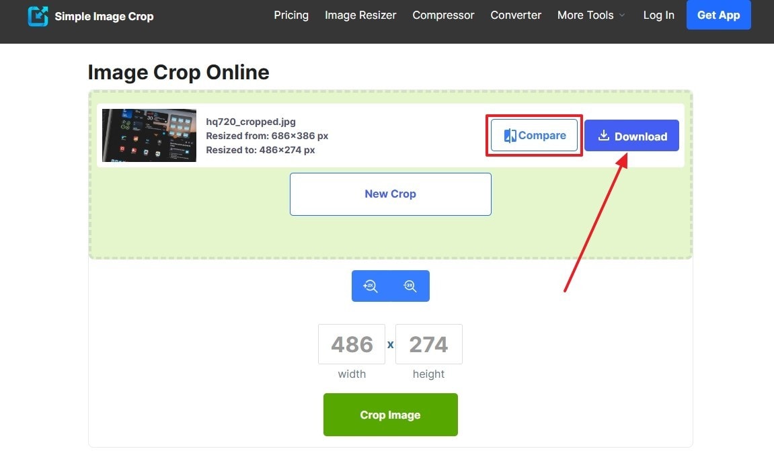Click the Simple Image Crop logo icon
This screenshot has height=451, width=774.
coord(38,15)
